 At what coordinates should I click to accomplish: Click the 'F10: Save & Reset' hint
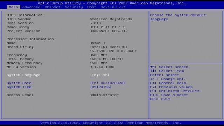coord(169,95)
